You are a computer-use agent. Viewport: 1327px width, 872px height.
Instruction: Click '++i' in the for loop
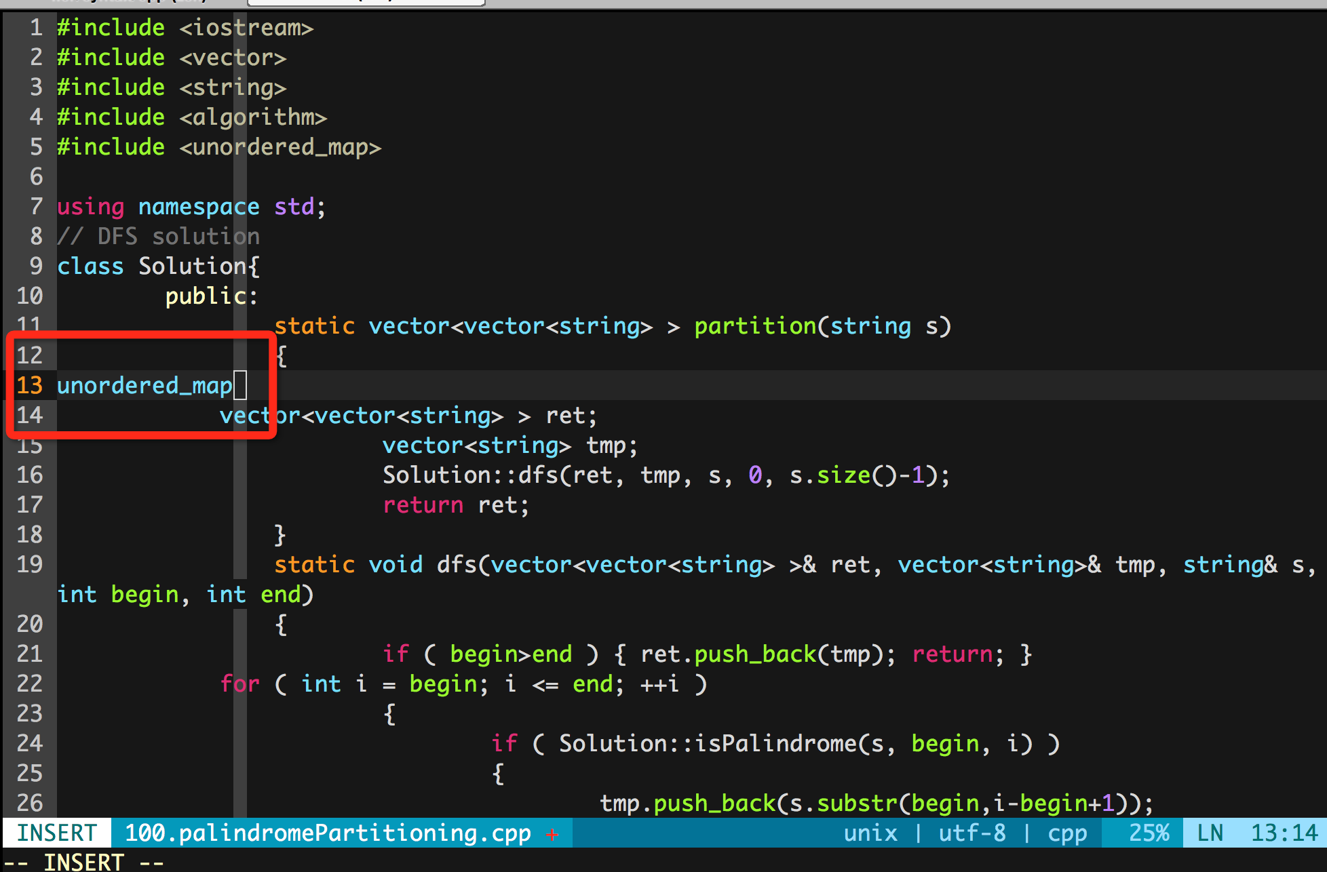tap(660, 684)
